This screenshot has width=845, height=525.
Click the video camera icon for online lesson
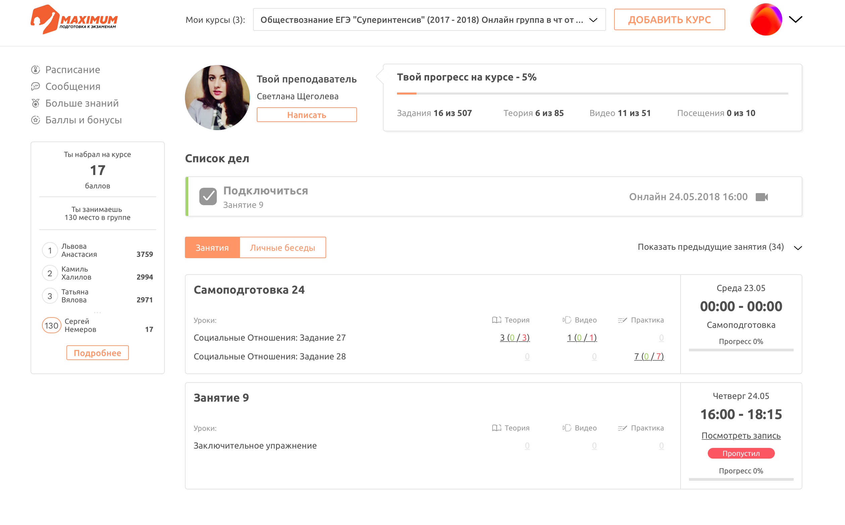point(761,197)
